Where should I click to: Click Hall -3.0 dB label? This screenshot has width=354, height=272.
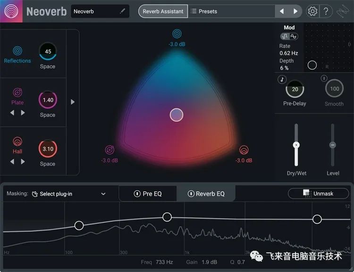(244, 160)
